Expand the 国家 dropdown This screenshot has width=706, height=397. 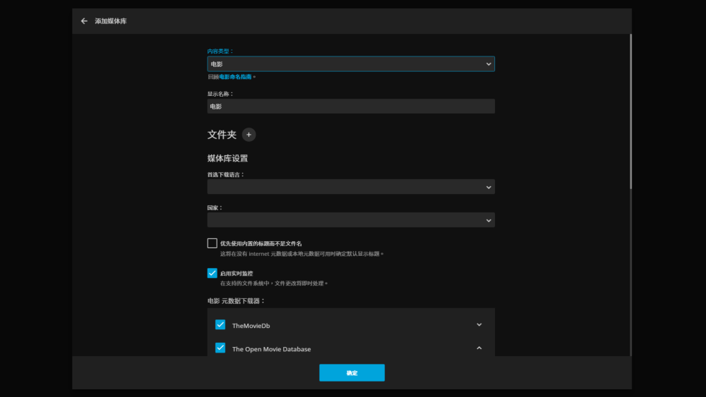coord(351,220)
